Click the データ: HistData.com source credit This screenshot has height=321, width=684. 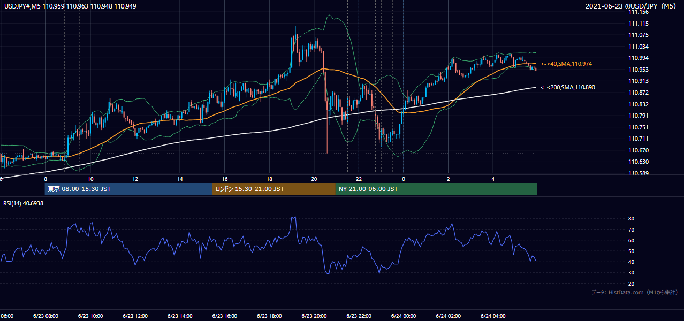click(x=635, y=292)
